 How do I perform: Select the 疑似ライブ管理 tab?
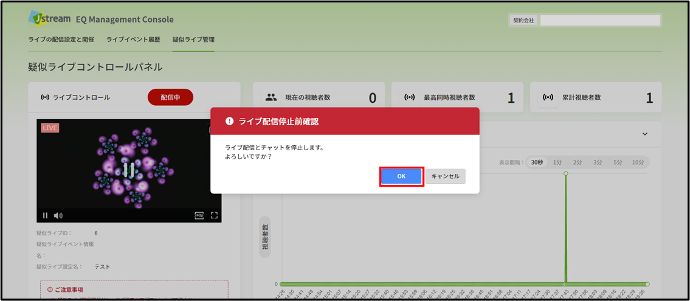(193, 40)
